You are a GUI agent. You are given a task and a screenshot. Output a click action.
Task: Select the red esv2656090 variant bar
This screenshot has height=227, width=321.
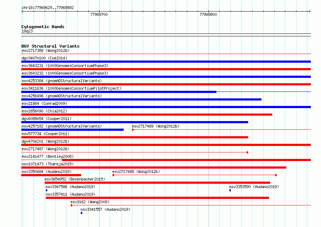click(147, 115)
